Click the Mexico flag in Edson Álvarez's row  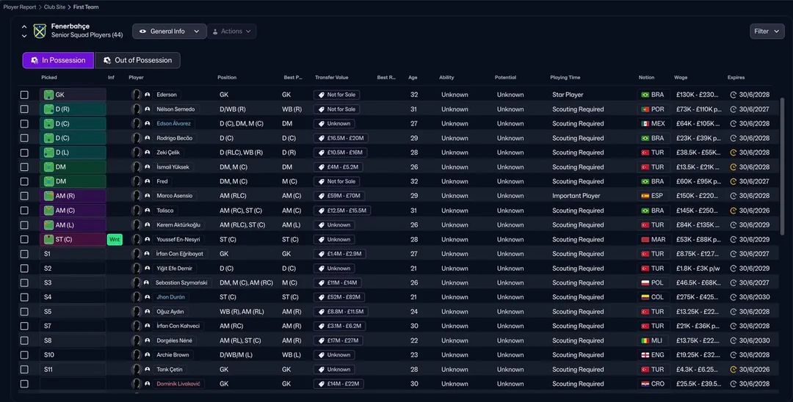point(645,124)
